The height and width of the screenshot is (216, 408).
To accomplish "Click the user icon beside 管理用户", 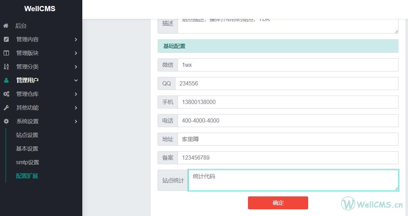I will pos(6,81).
